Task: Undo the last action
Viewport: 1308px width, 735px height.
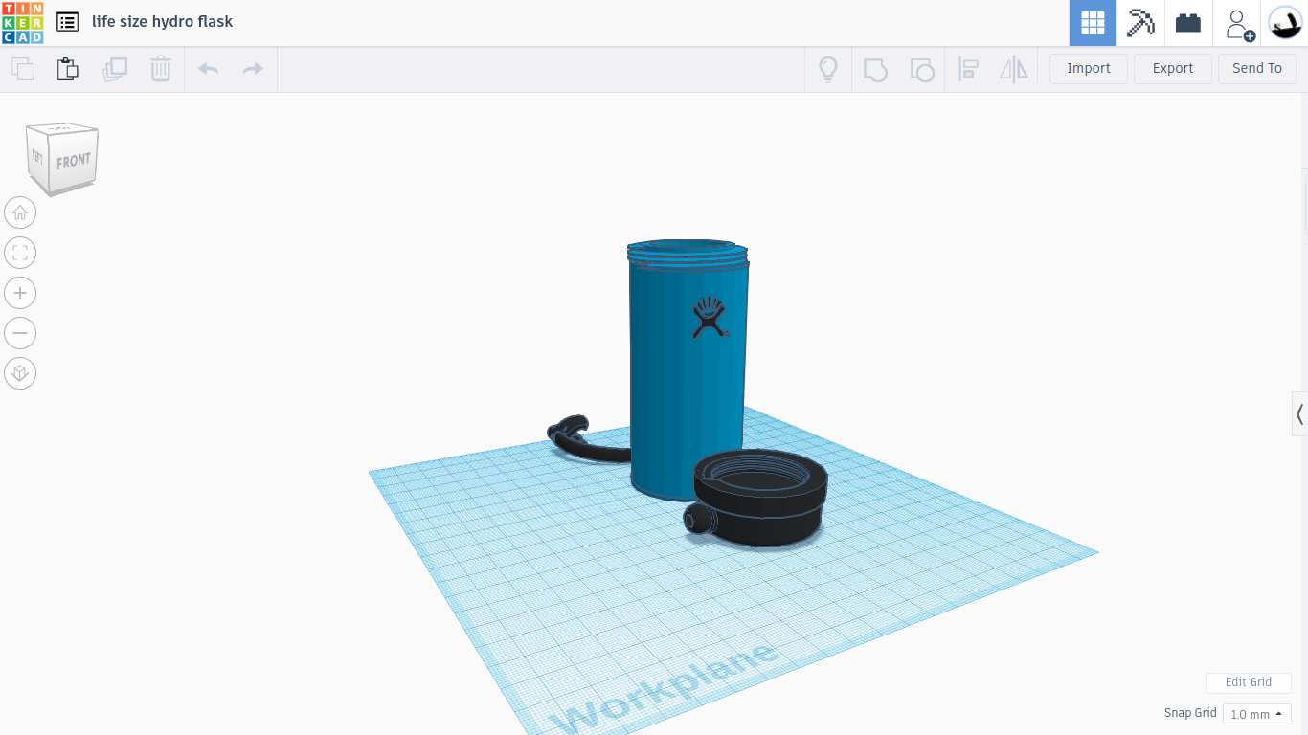Action: point(208,69)
